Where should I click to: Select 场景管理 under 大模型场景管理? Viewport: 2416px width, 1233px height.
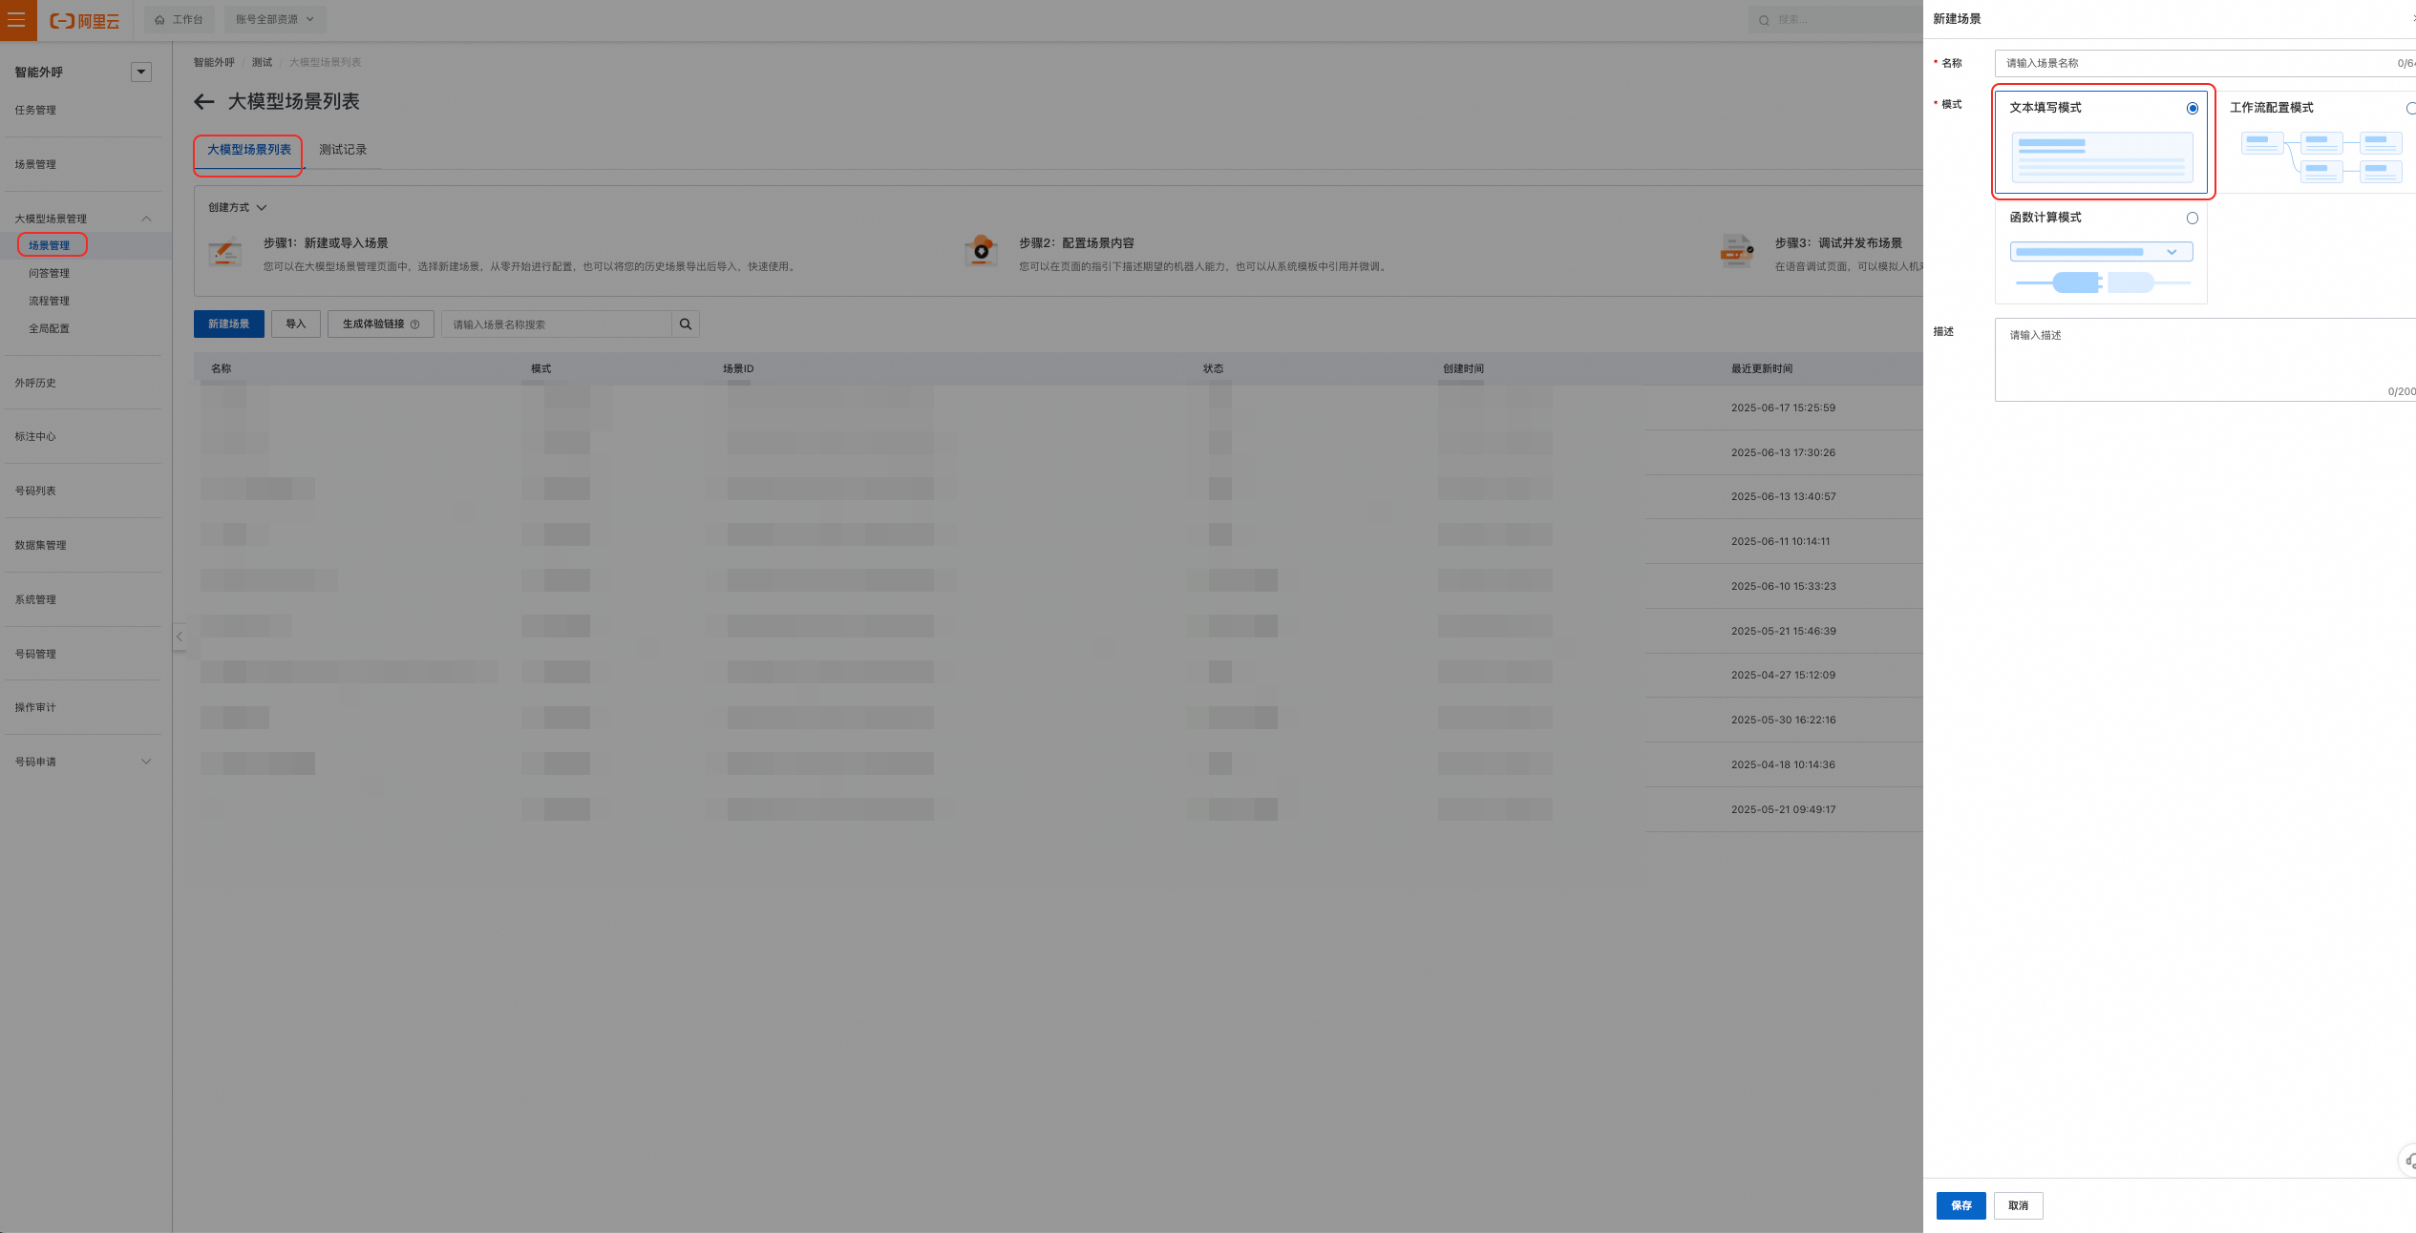click(50, 245)
